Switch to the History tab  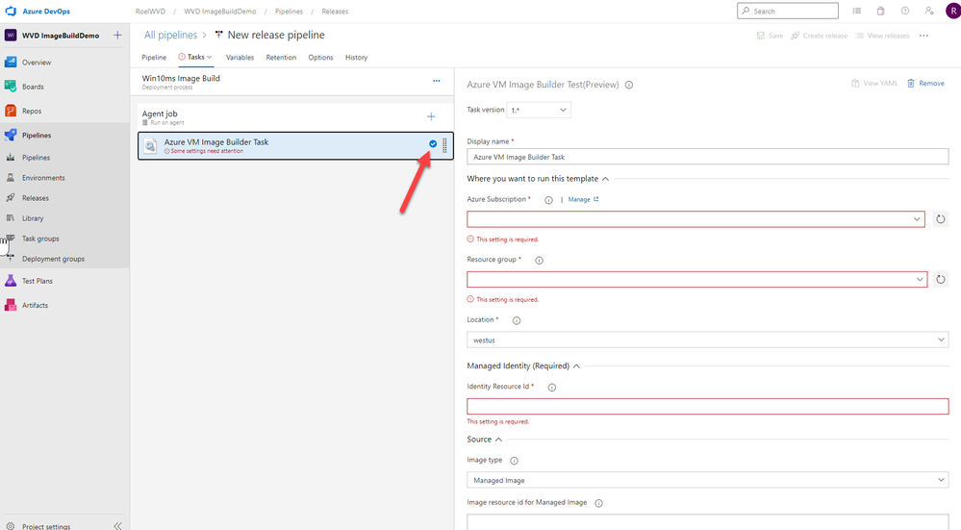pyautogui.click(x=356, y=57)
